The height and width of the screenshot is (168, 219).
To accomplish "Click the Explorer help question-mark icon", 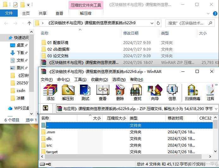I will (215, 14).
